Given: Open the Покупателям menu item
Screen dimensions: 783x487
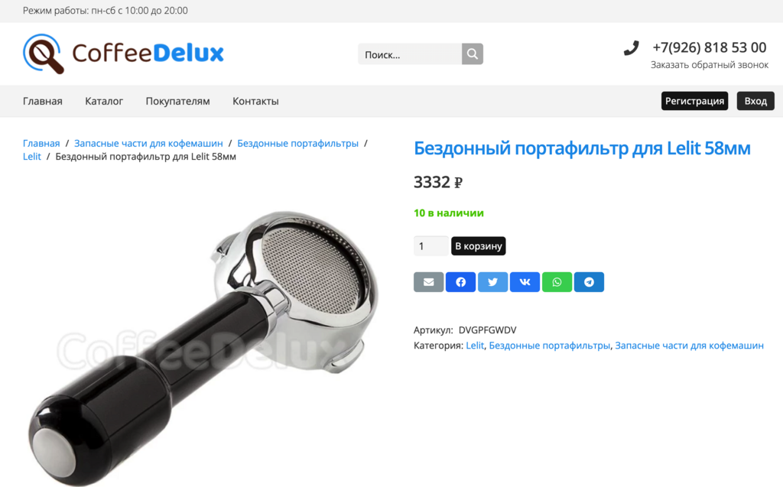Looking at the screenshot, I should [177, 101].
